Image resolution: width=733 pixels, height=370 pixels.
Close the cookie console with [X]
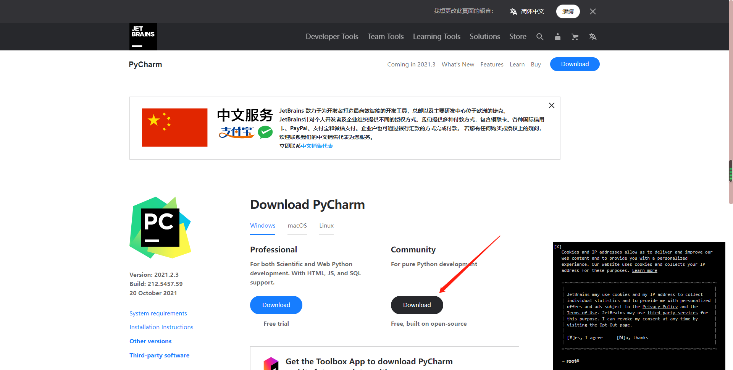[x=558, y=247]
